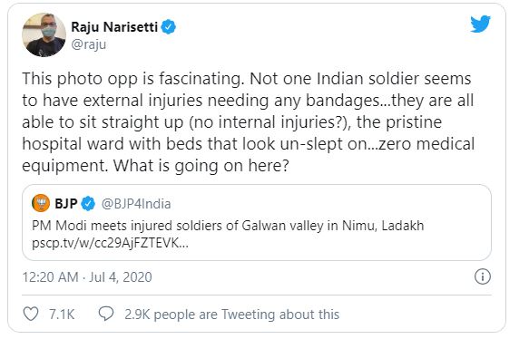Click the Jul 4, 2020 date text
Viewport: 529px width, 339px height.
121,277
